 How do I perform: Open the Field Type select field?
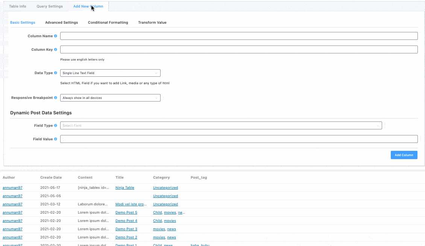point(221,126)
